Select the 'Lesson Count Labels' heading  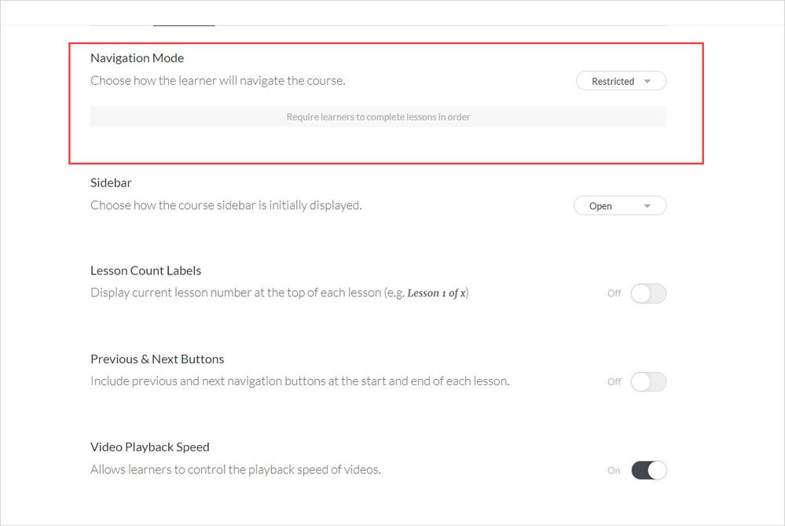pos(145,270)
